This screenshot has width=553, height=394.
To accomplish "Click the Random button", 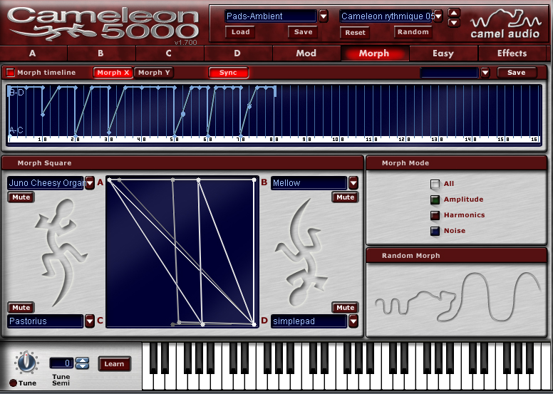I will (413, 32).
